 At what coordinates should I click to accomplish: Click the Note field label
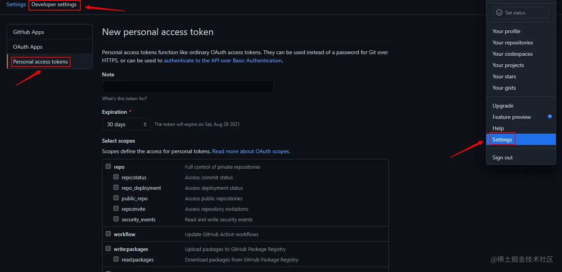click(x=108, y=74)
